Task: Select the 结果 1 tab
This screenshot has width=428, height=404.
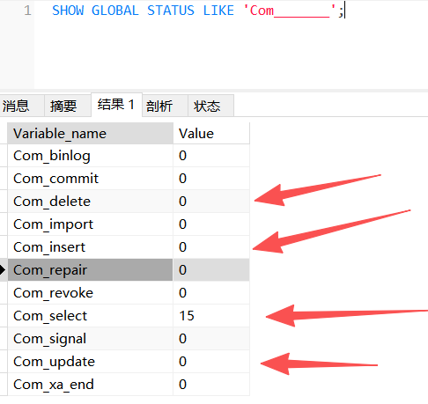Action: click(117, 105)
